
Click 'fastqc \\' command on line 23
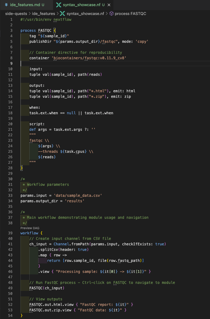point(39,141)
